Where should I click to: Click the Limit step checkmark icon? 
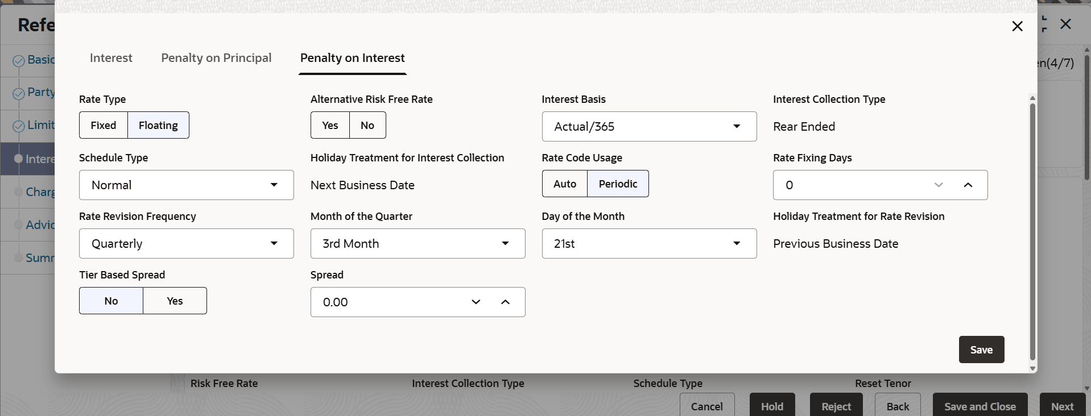[19, 126]
